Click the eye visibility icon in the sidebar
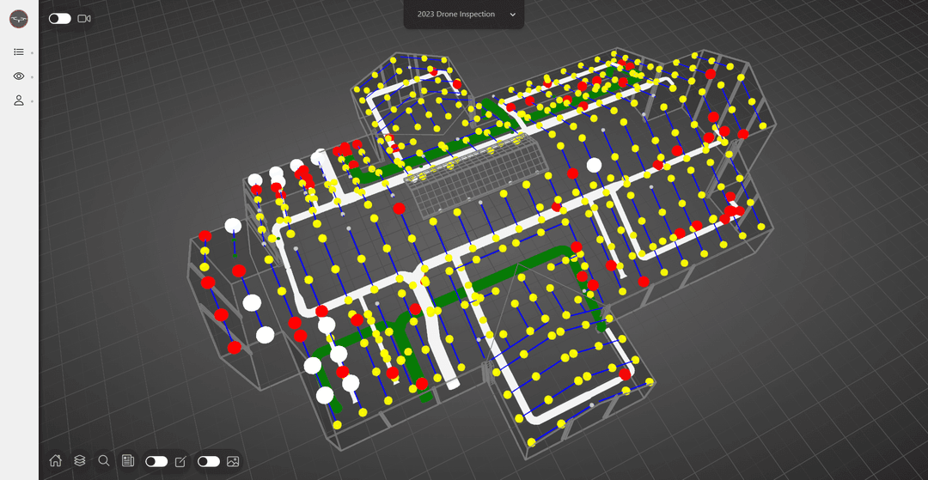Screen dimensions: 928x480 [19, 76]
